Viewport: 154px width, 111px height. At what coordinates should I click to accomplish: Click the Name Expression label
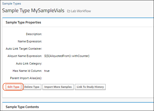(30, 41)
